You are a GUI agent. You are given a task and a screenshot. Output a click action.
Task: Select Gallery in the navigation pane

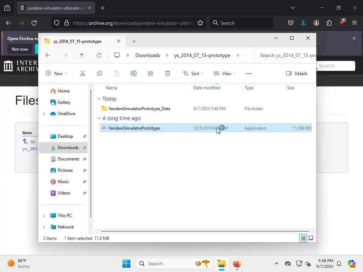pyautogui.click(x=63, y=102)
